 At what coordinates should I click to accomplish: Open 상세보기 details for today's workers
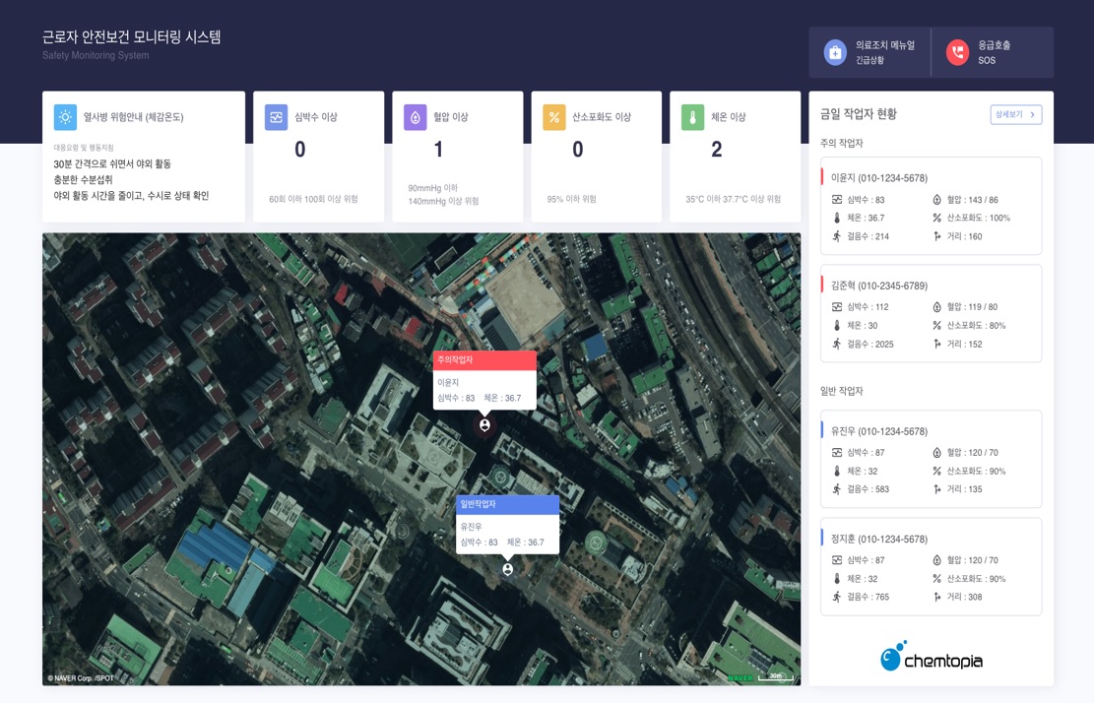pyautogui.click(x=1015, y=114)
